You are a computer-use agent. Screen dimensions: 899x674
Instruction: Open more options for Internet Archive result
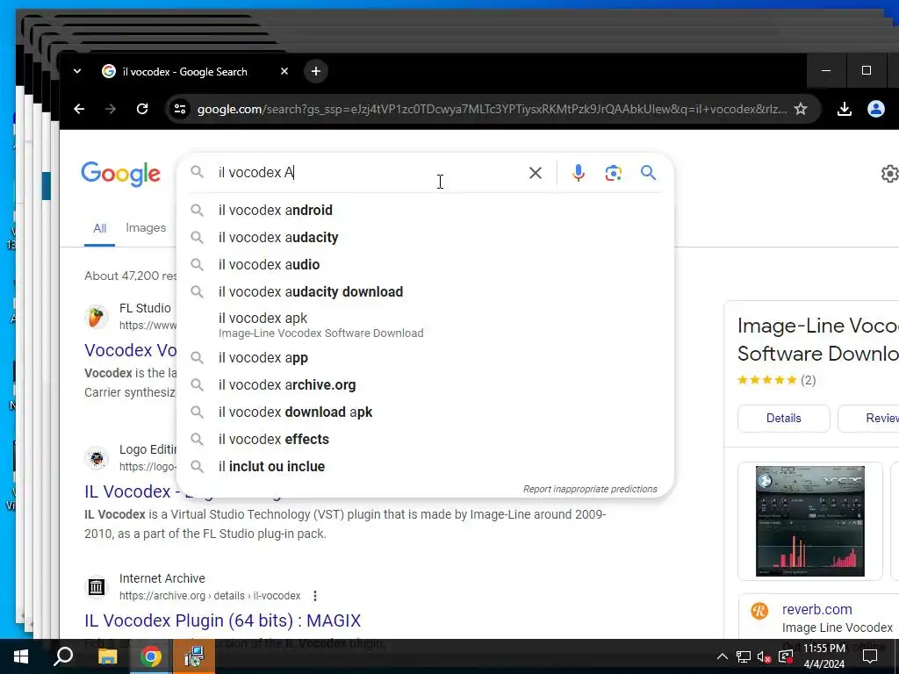tap(315, 596)
